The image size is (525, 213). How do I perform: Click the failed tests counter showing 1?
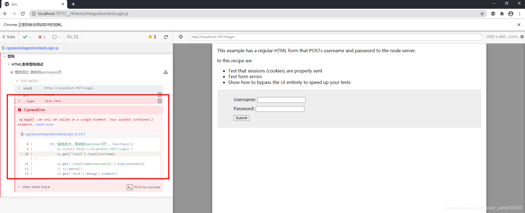42,37
